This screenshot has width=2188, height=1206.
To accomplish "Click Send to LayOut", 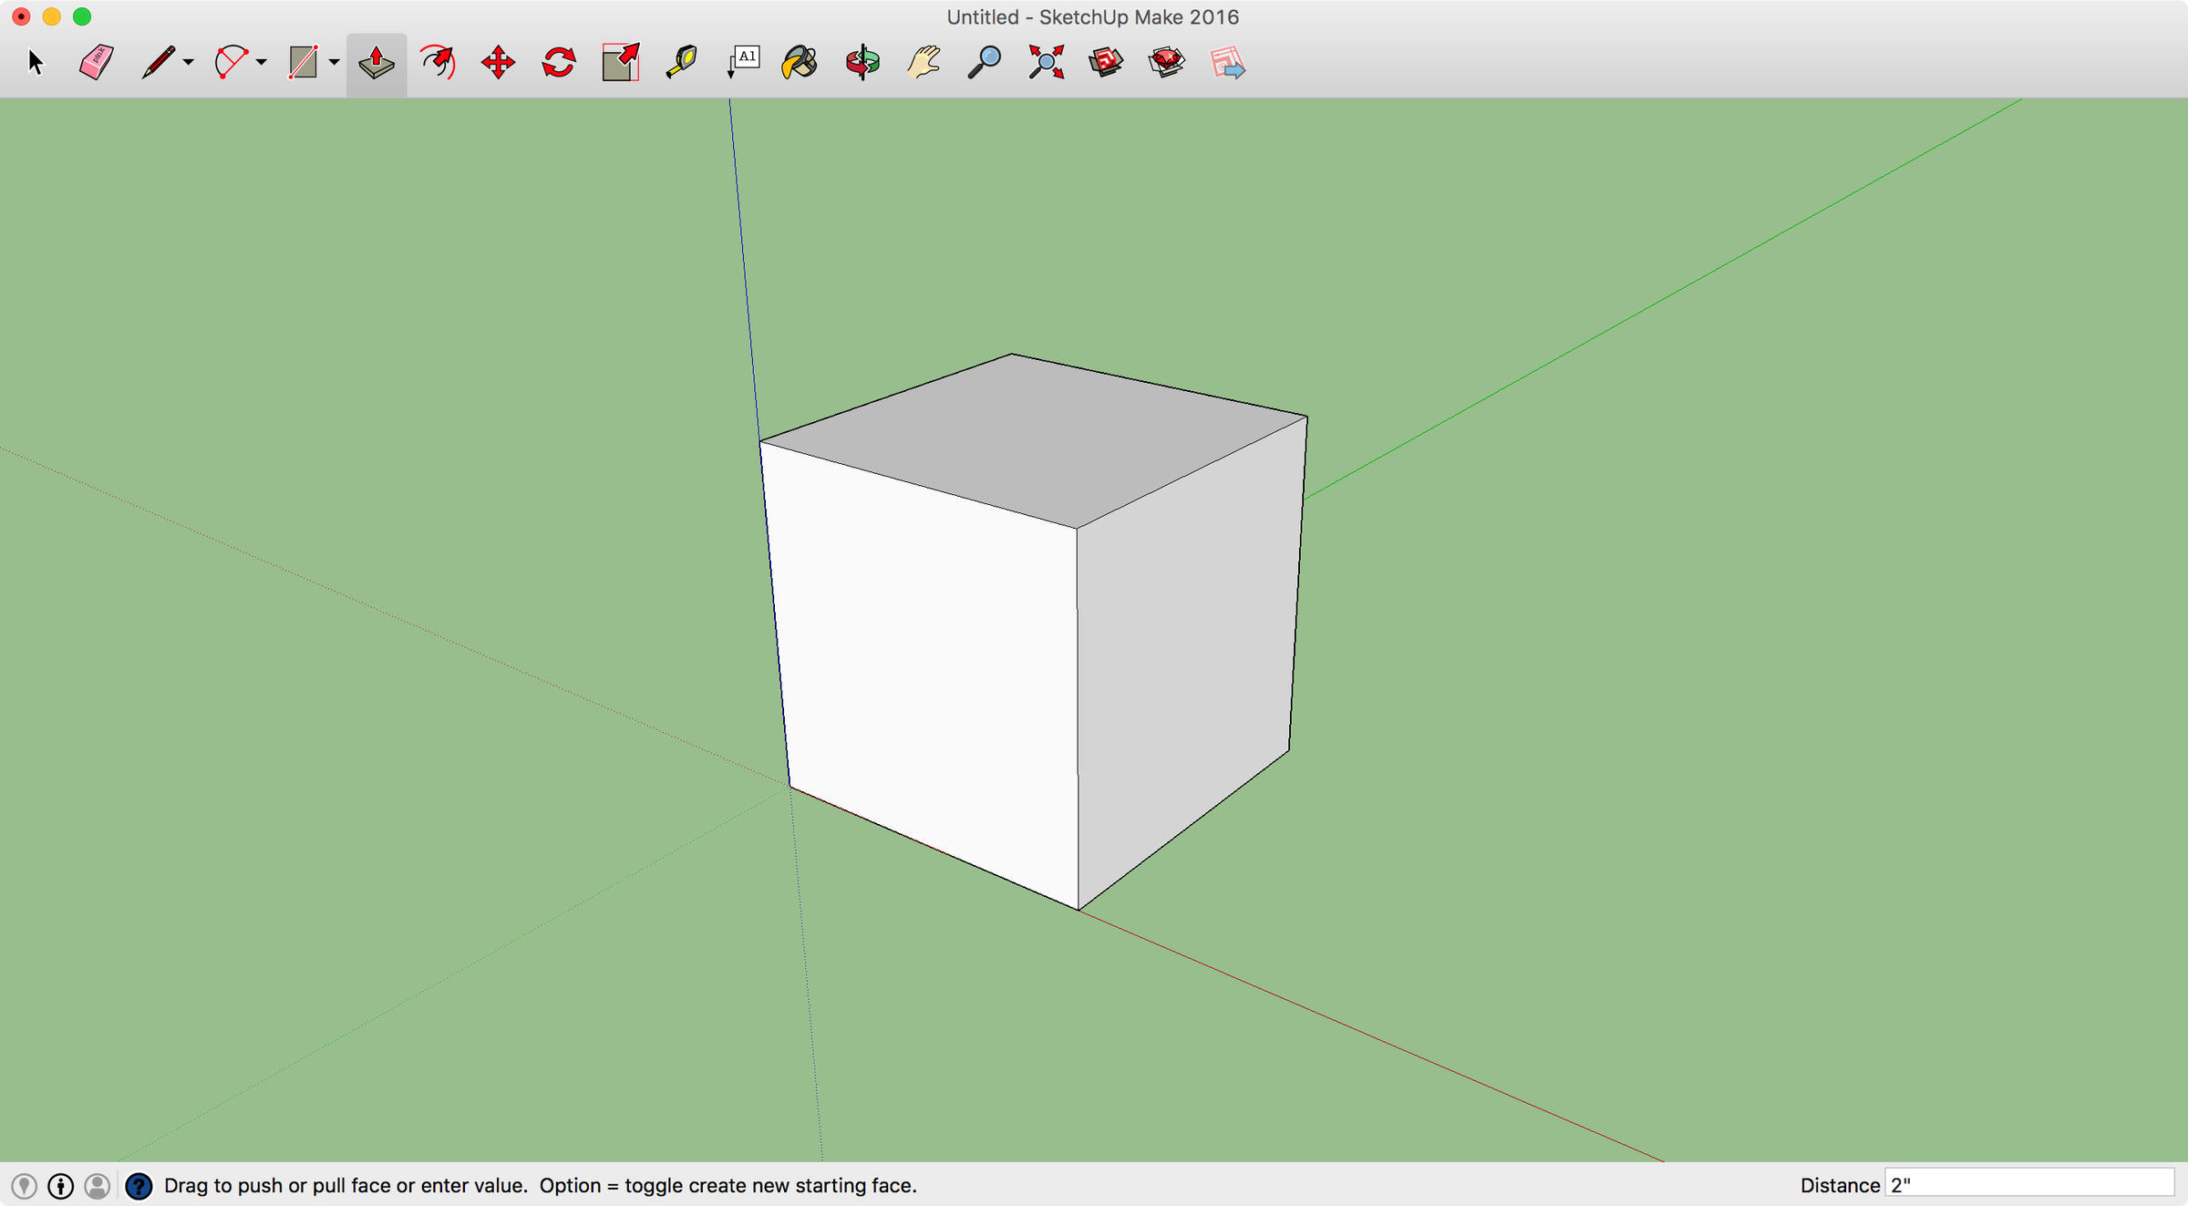I will click(1226, 64).
